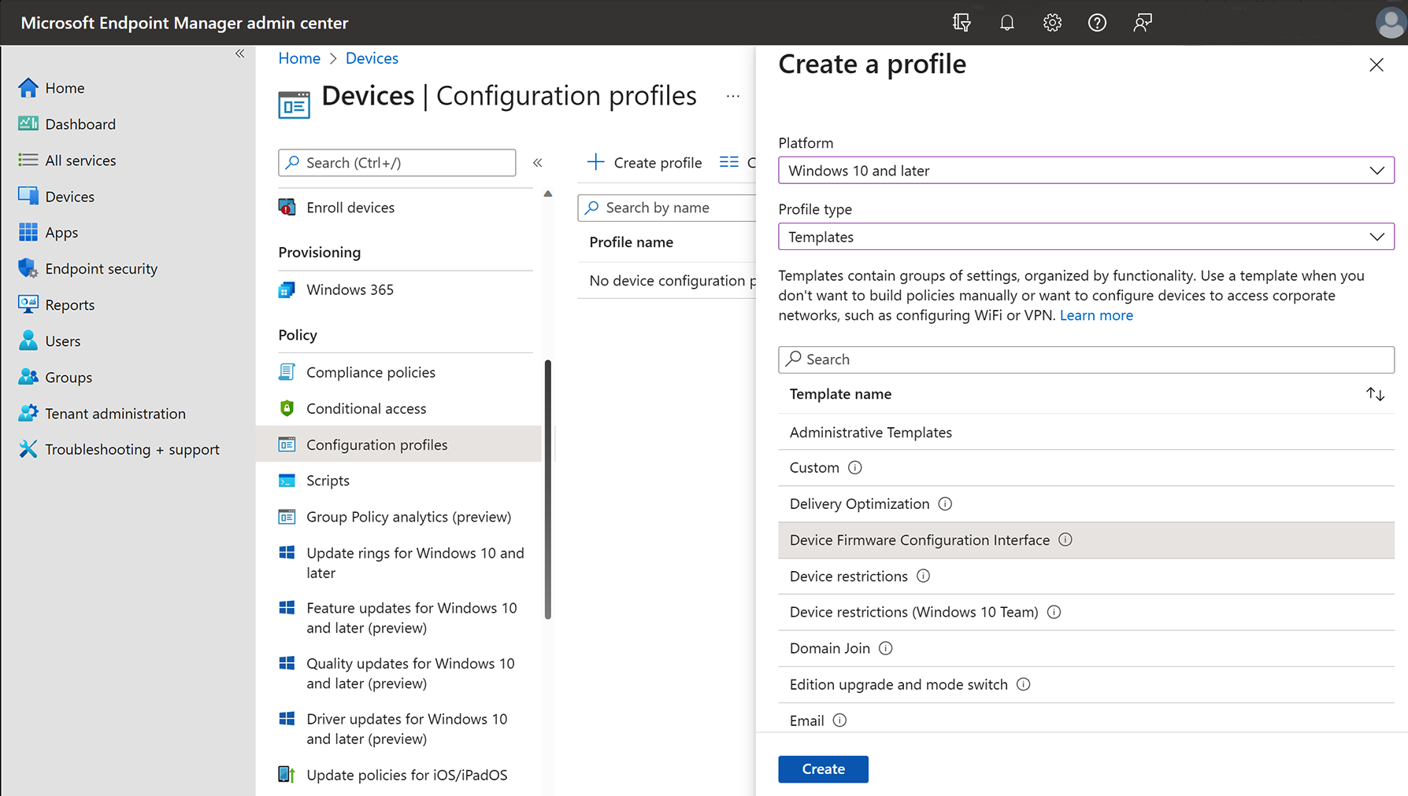Screen dimensions: 1408x796
Task: Click the info icon beside Domain Join
Action: (885, 648)
